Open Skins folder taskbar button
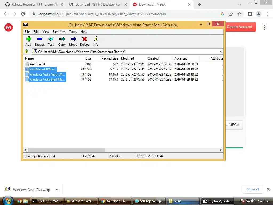This screenshot has height=205, width=273. pyautogui.click(x=183, y=201)
